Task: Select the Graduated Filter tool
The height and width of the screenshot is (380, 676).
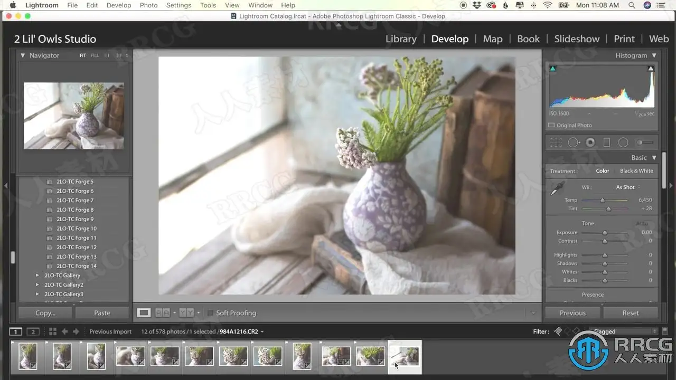Action: coord(607,142)
